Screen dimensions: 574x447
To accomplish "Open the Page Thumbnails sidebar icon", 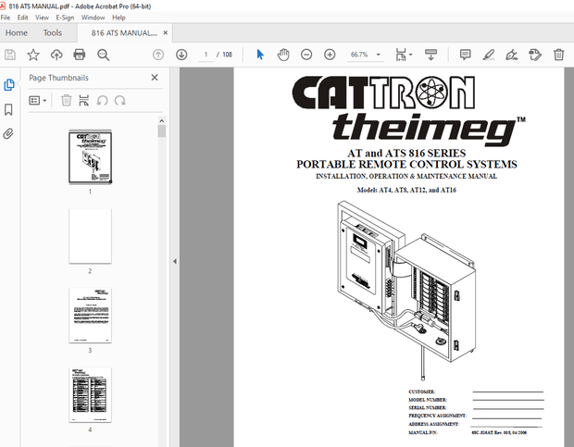I will [8, 85].
